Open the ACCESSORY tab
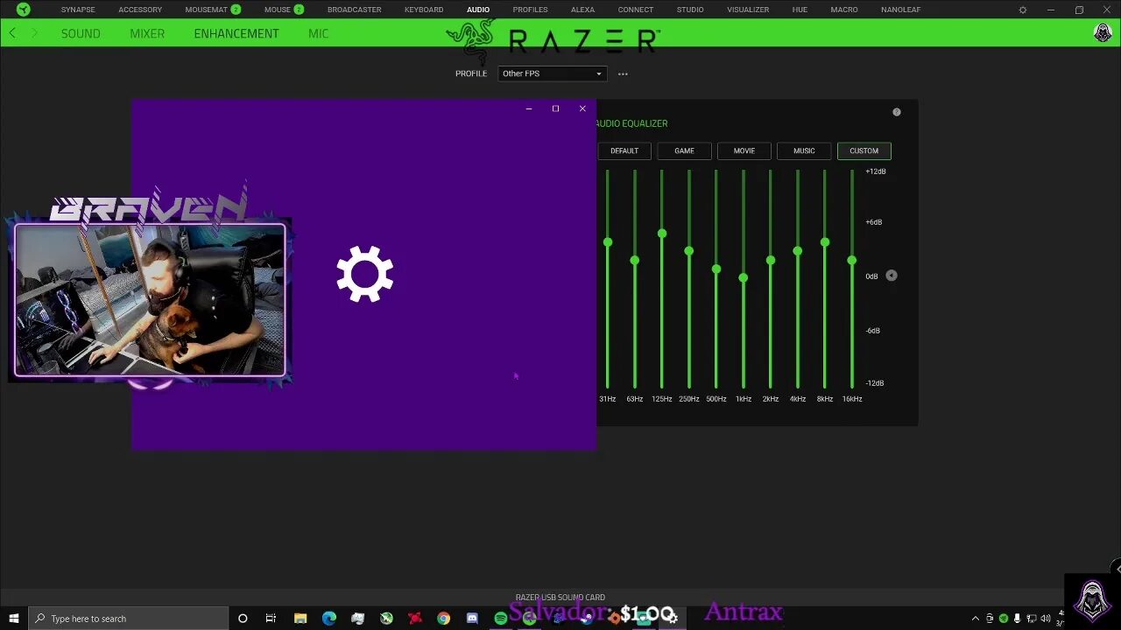Image resolution: width=1121 pixels, height=630 pixels. click(140, 10)
